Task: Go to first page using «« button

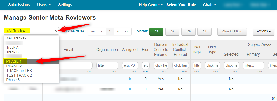Action: pos(93,32)
